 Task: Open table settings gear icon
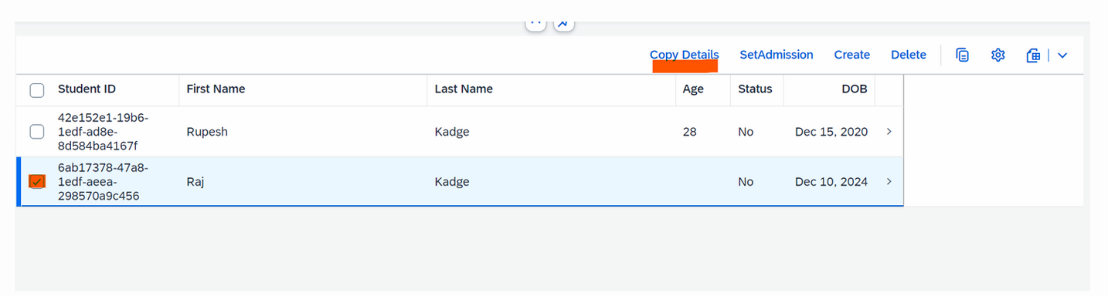[998, 55]
